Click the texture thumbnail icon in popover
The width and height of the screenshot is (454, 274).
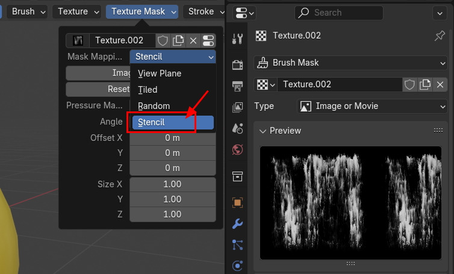[78, 40]
